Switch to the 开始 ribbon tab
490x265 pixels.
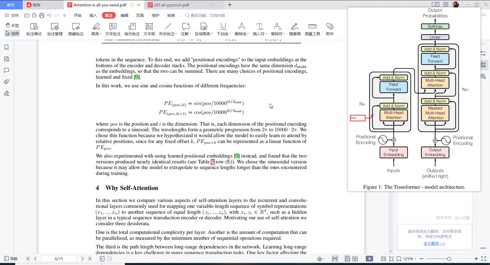(x=77, y=15)
